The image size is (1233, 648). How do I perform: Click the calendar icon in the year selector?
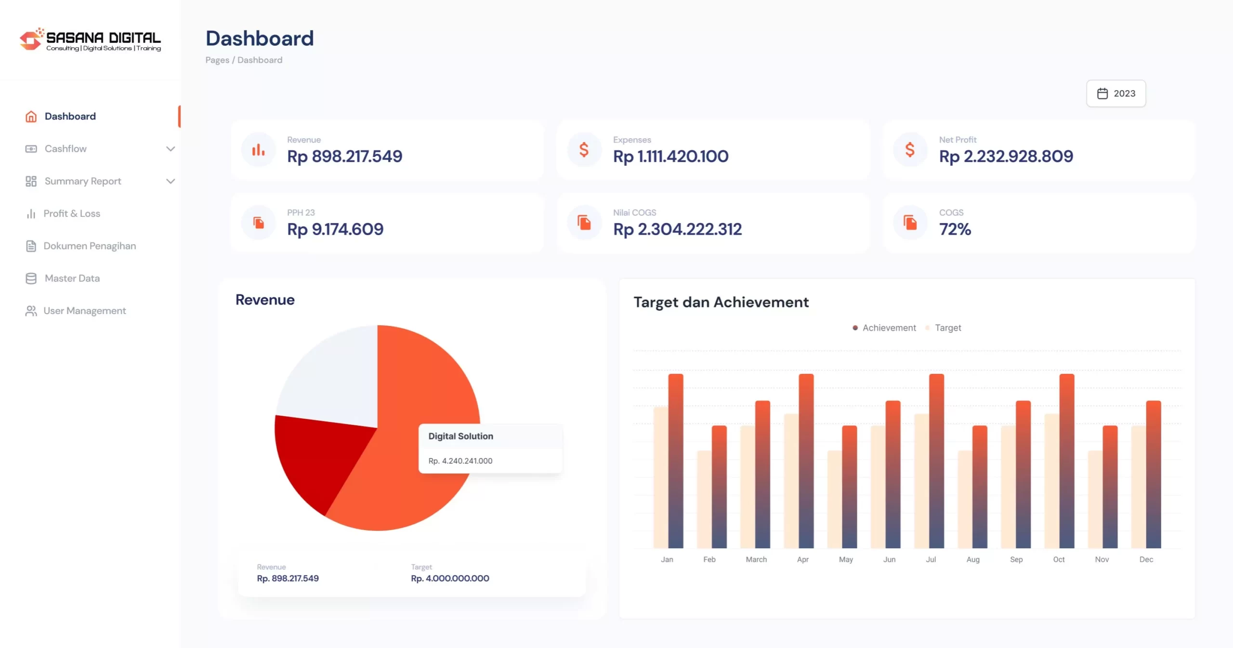tap(1102, 93)
